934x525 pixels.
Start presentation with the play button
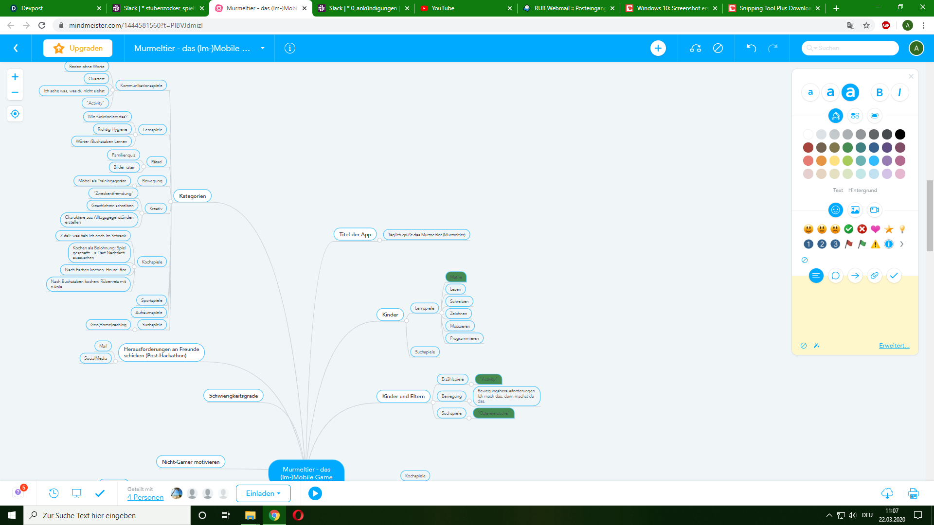tap(315, 493)
